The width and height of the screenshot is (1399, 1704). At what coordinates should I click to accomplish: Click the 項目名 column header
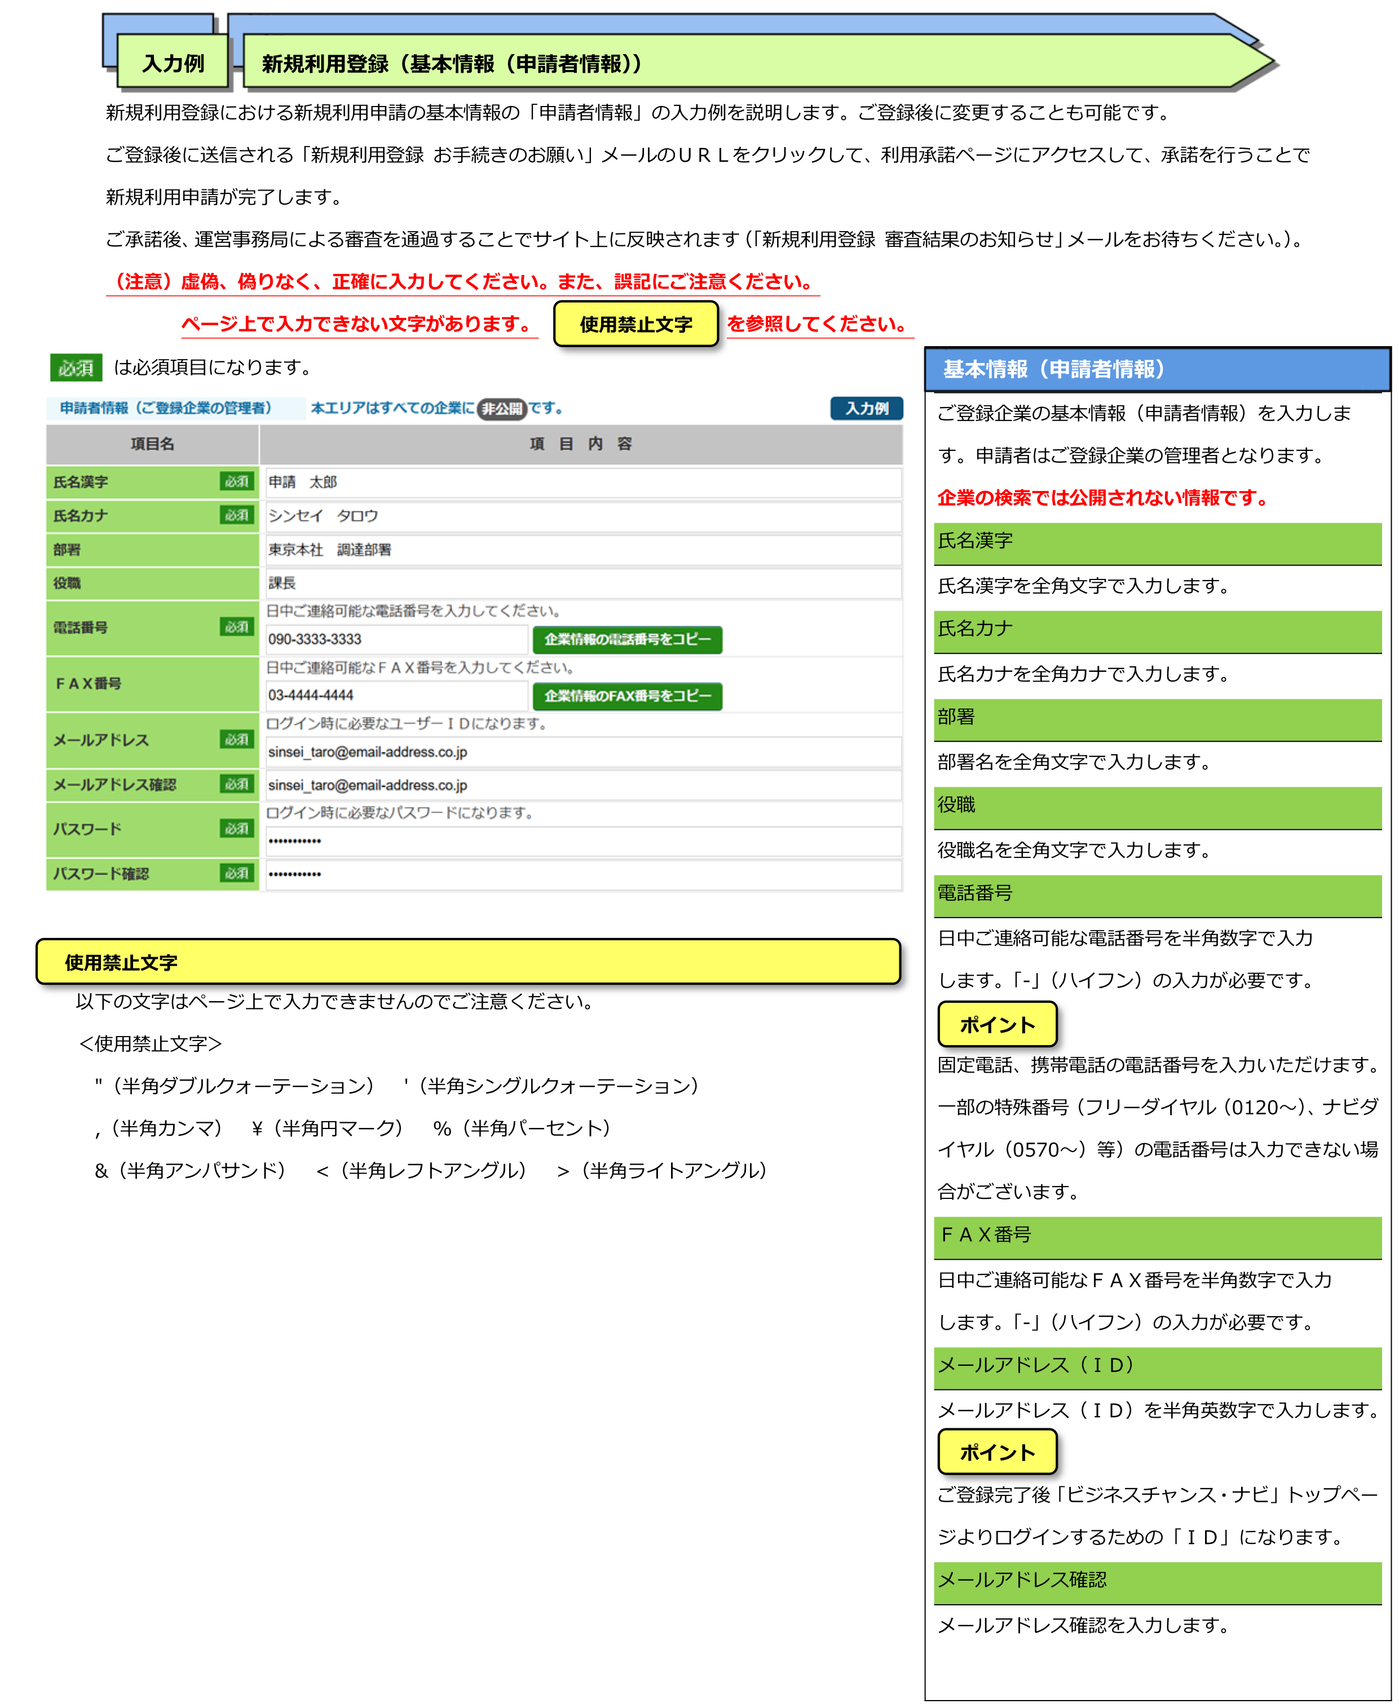(x=152, y=445)
